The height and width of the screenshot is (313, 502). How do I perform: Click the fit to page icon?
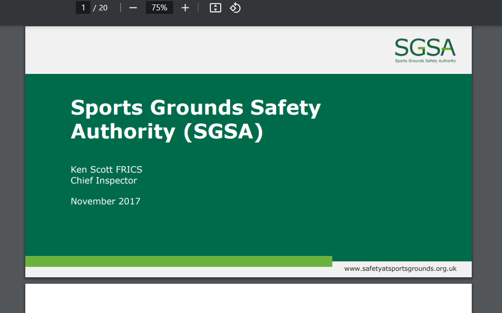click(215, 7)
